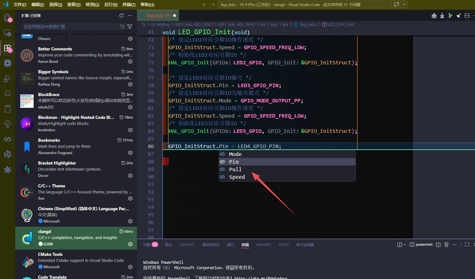
Task: Clear extension search results icon
Action: (122, 27)
